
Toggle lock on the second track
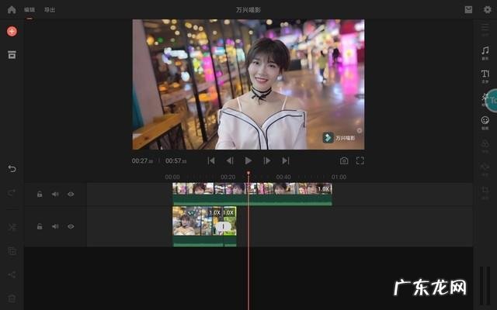pos(40,226)
